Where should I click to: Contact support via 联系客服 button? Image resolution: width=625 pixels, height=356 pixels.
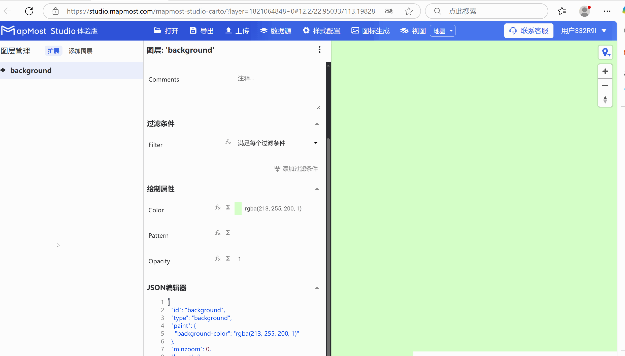tap(529, 30)
